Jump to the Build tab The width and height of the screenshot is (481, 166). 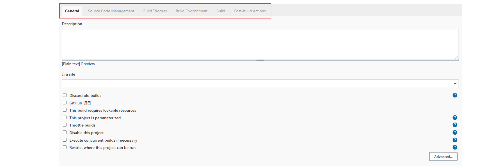point(221,11)
